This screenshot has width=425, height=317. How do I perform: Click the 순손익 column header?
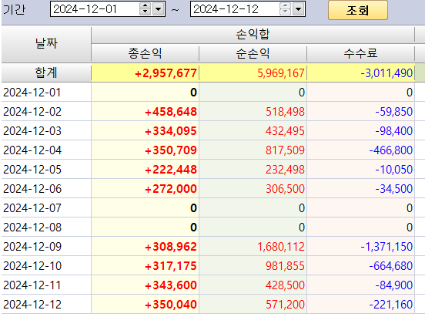click(253, 53)
